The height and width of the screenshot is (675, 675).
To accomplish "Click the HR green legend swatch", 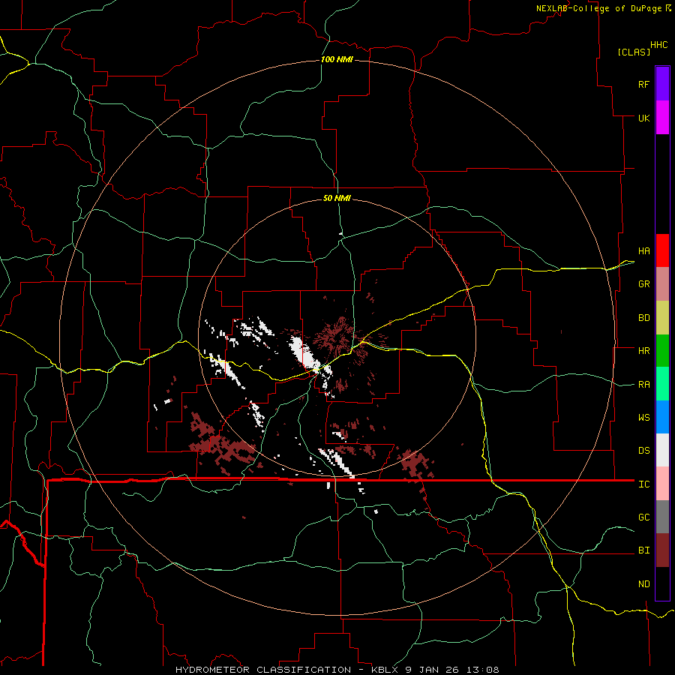I will pyautogui.click(x=662, y=351).
